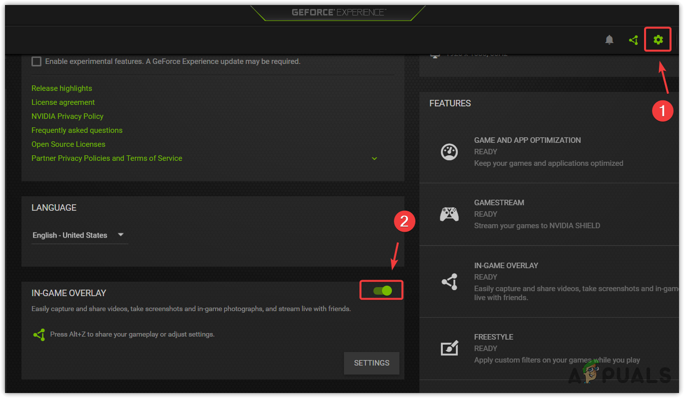Click the IN-GAME OVERLAY heading in the left panel
684x398 pixels.
pos(69,293)
